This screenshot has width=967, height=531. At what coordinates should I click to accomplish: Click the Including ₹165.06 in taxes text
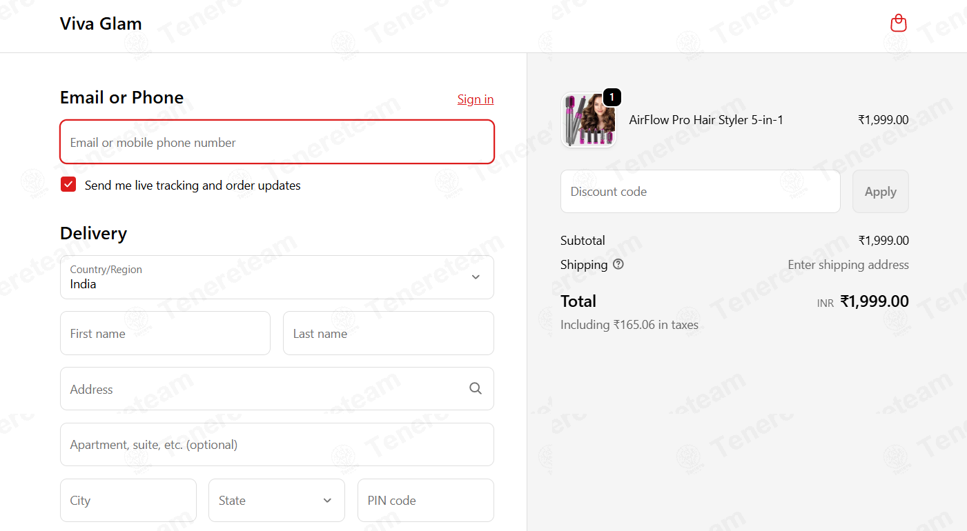coord(629,325)
